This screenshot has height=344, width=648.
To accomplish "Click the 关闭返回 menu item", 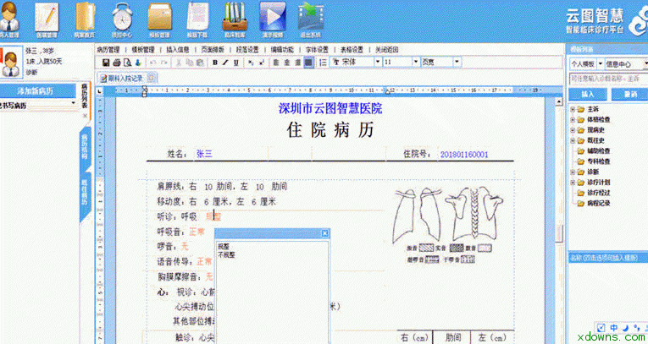I will tap(387, 50).
